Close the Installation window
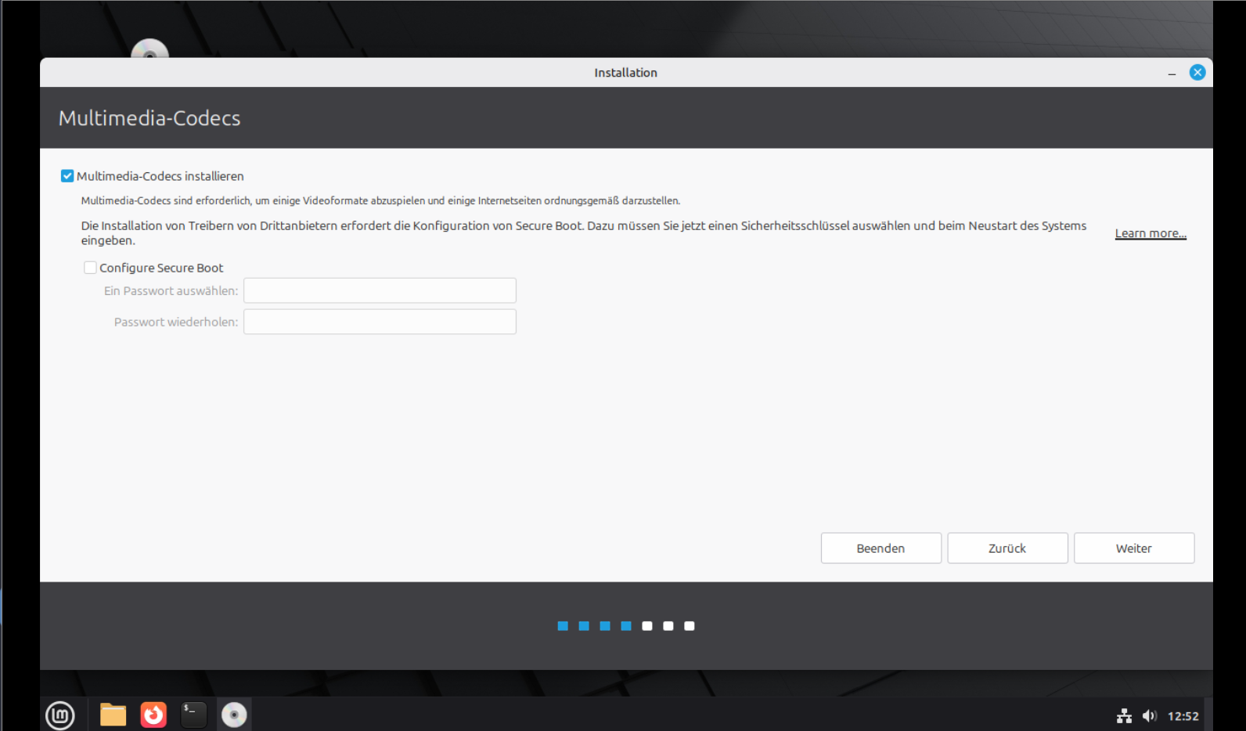1246x731 pixels. pyautogui.click(x=1197, y=73)
